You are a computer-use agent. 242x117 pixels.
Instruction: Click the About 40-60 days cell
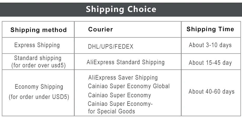tap(212, 92)
